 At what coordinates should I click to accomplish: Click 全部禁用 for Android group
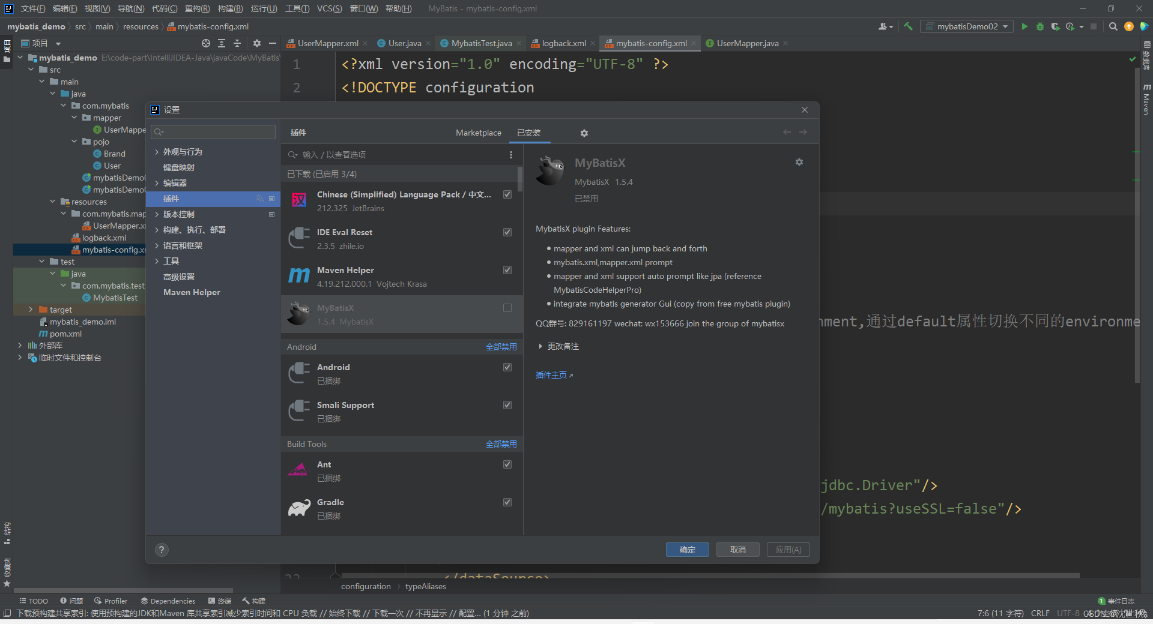501,347
